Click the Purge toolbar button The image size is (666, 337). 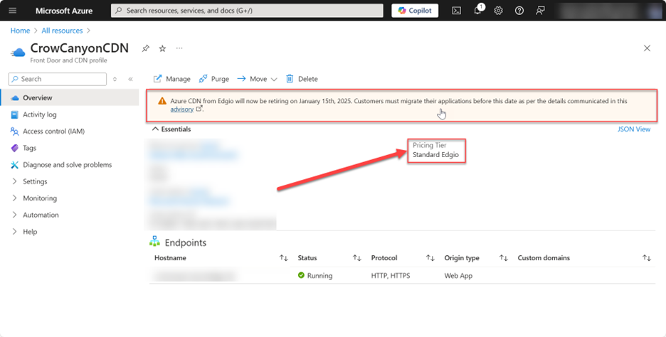(213, 79)
